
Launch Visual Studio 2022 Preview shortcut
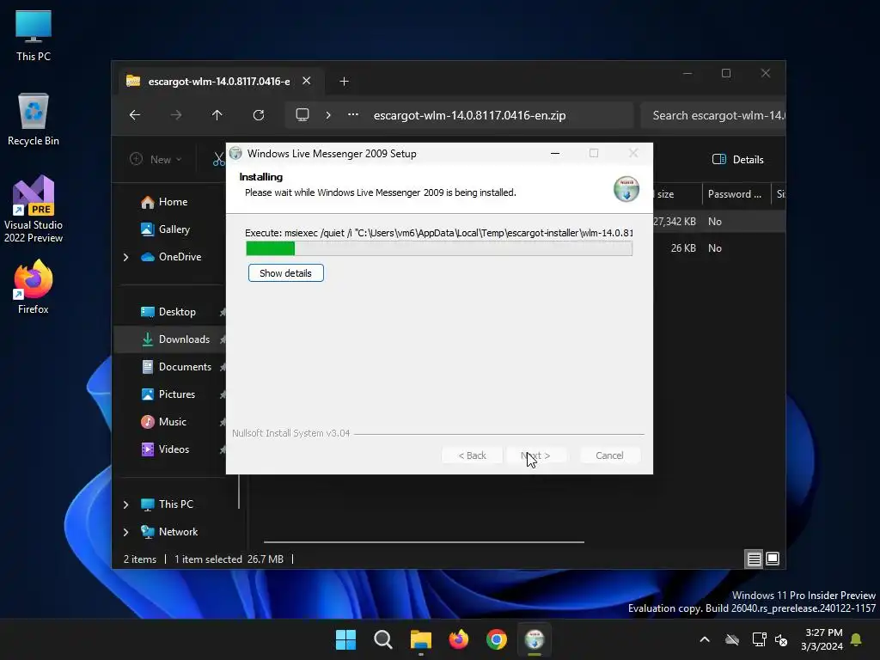(x=34, y=209)
